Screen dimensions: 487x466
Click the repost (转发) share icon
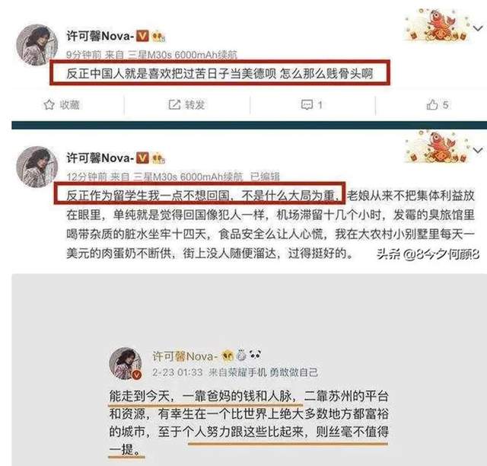[174, 104]
